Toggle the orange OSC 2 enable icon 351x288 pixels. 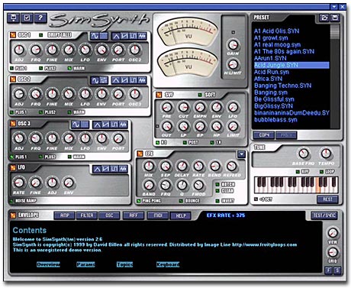13,79
